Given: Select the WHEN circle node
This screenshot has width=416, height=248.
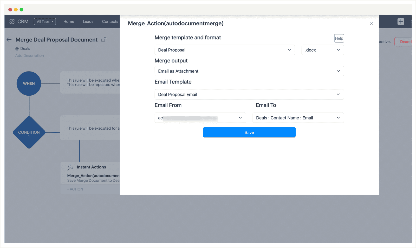Looking at the screenshot, I should pos(29,83).
